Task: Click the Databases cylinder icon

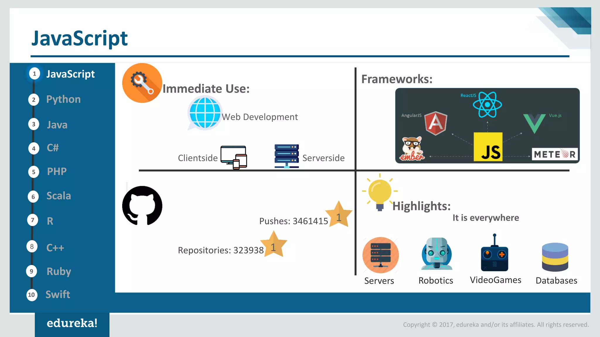Action: pyautogui.click(x=555, y=257)
